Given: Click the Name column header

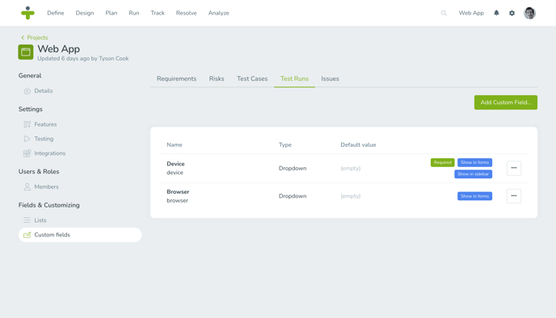Looking at the screenshot, I should 175,144.
